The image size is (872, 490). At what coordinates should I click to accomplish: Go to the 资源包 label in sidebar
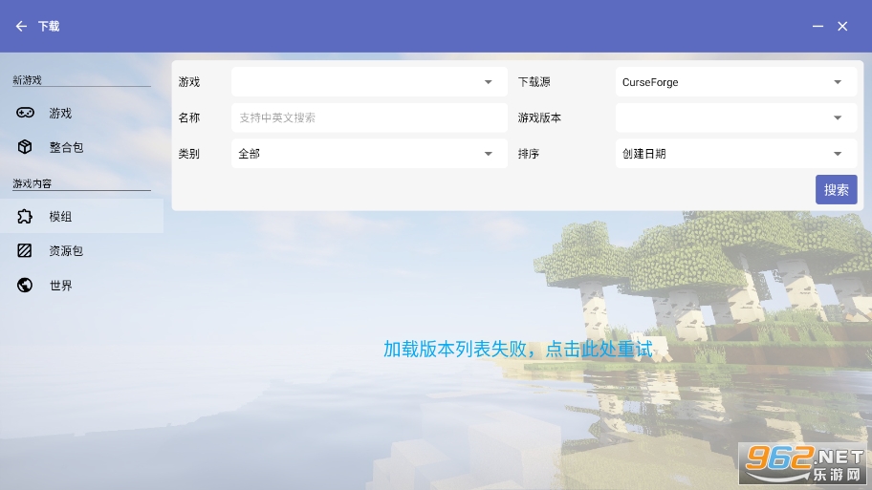67,251
